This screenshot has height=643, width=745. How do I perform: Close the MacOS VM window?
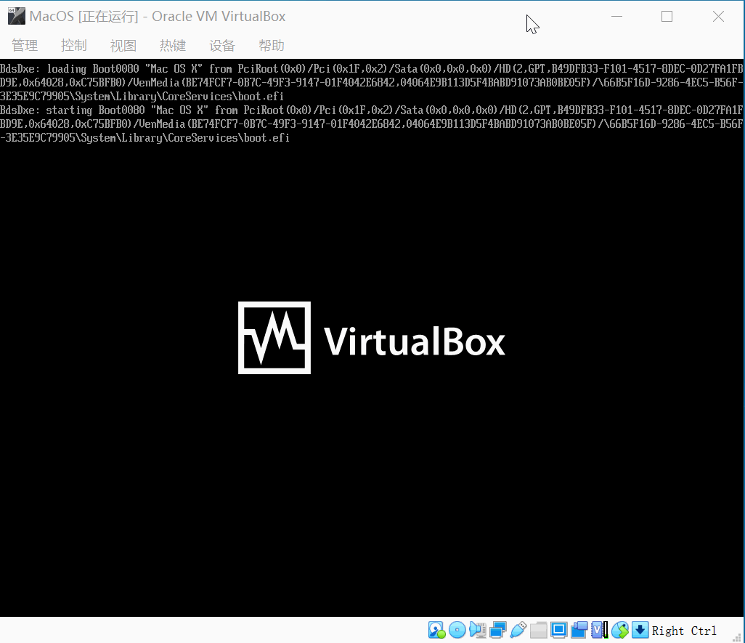[718, 17]
